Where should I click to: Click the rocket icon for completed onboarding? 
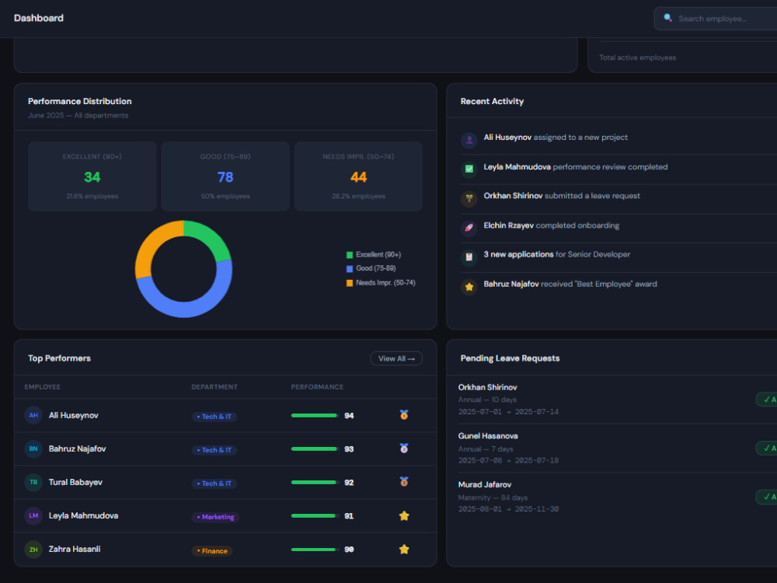(x=469, y=228)
